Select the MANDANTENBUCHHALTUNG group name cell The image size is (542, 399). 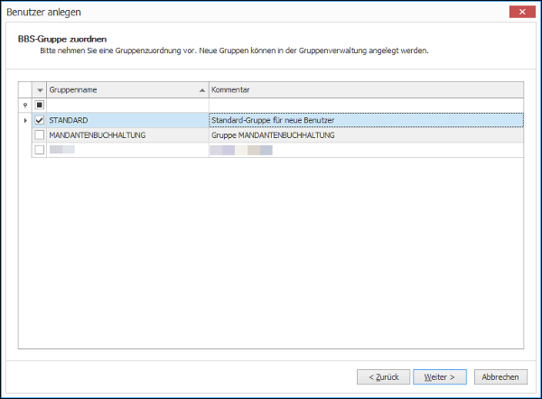coord(127,135)
